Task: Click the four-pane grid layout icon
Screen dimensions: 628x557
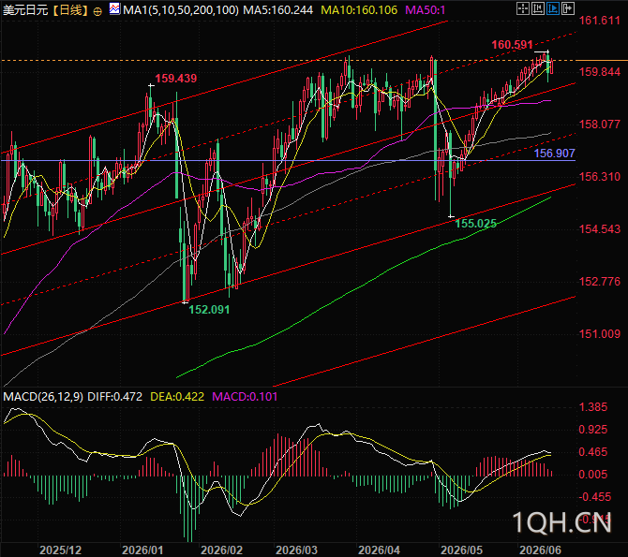Action: (x=522, y=8)
